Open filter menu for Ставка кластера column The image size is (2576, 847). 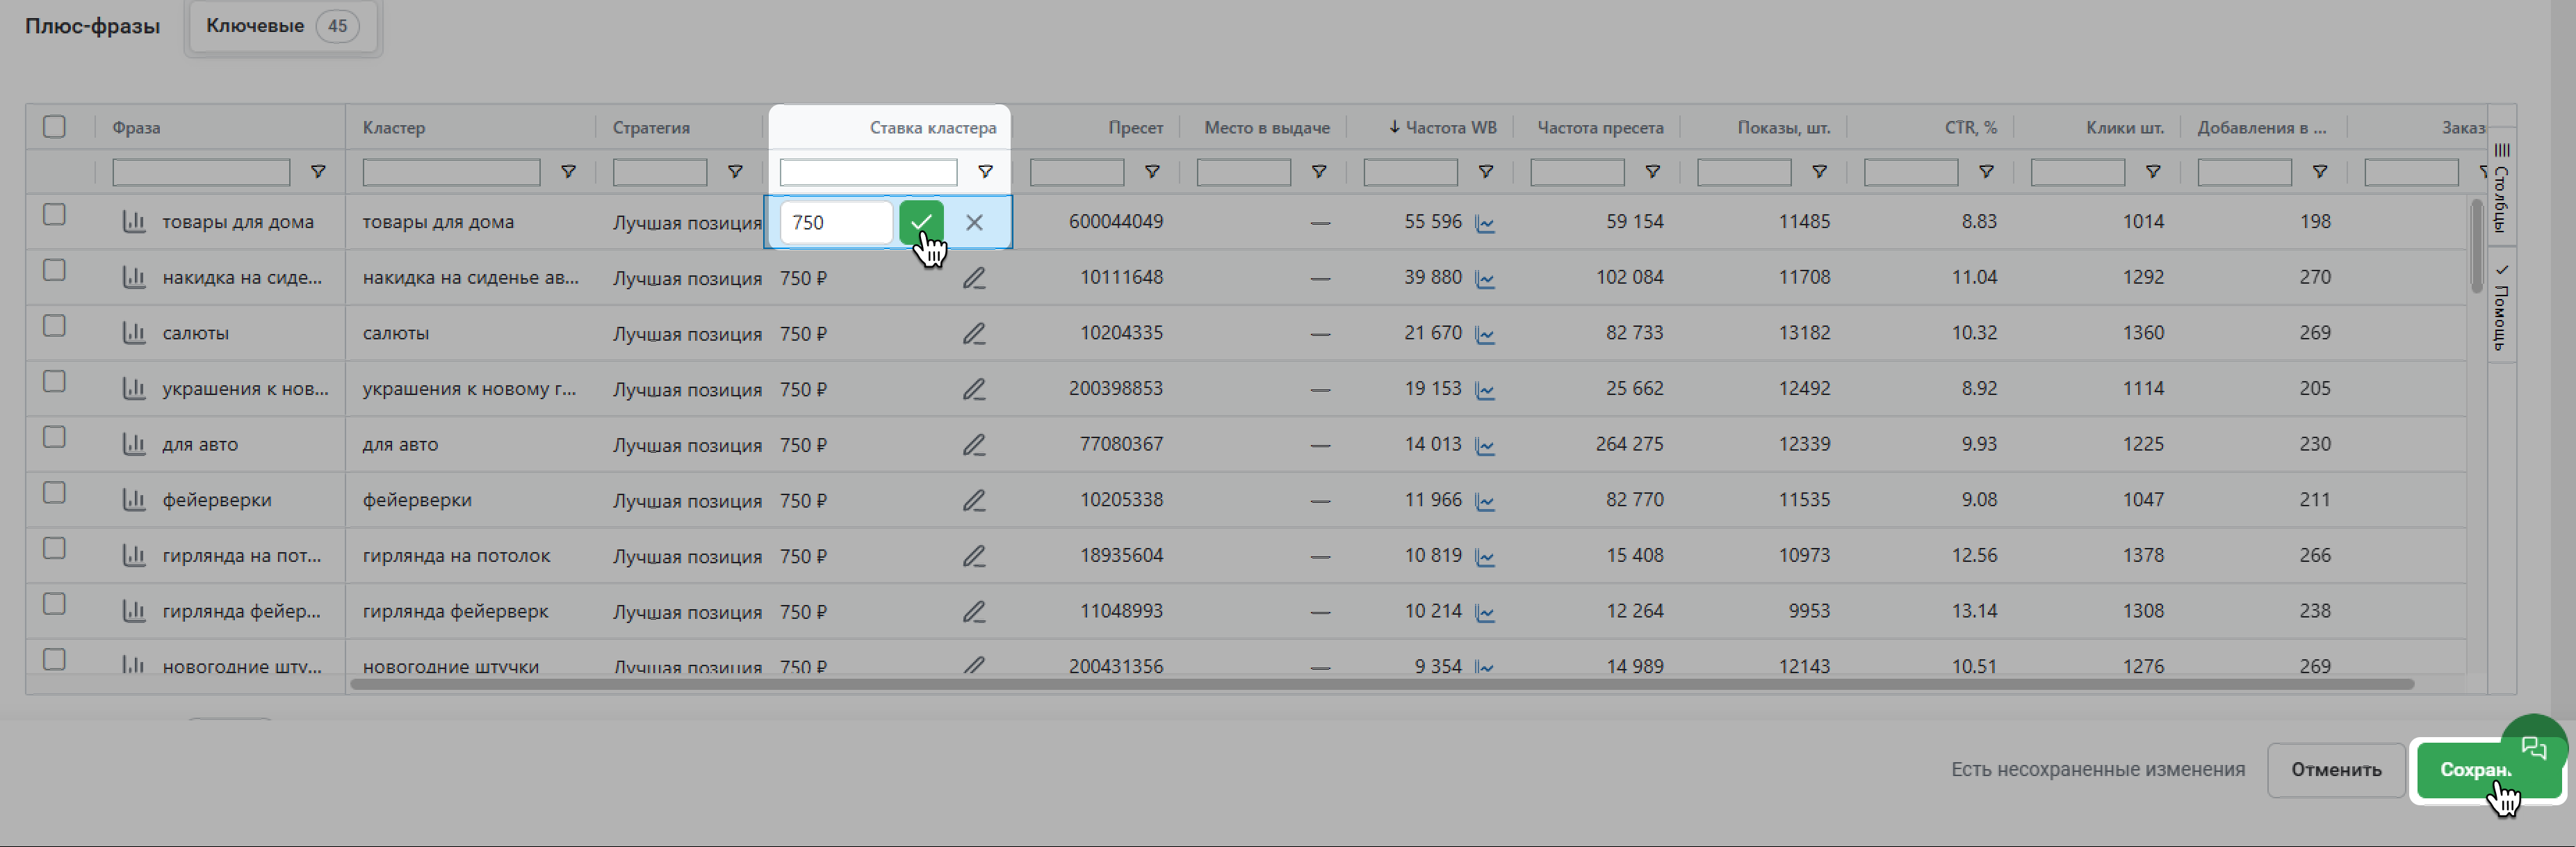985,172
